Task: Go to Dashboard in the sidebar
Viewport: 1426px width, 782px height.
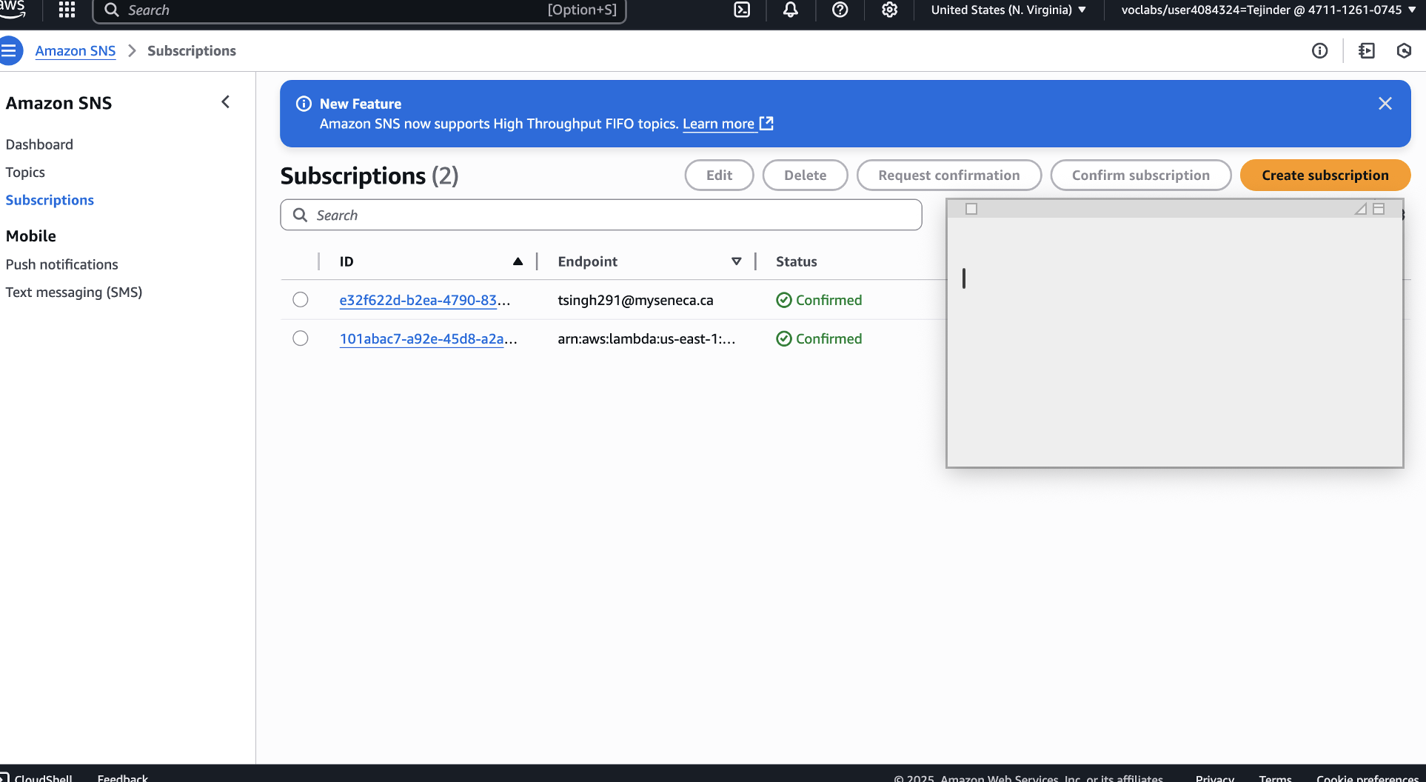Action: 39,144
